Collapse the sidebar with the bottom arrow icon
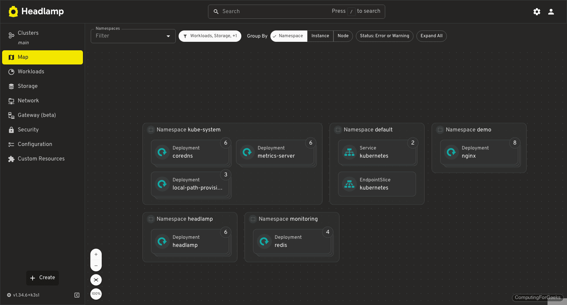Image resolution: width=567 pixels, height=305 pixels. coord(77,295)
